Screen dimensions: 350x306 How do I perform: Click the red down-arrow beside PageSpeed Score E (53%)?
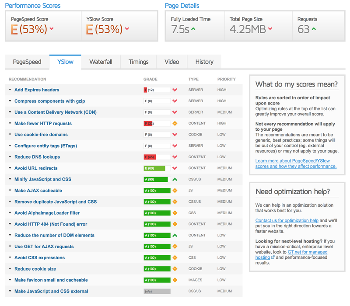(52, 28)
